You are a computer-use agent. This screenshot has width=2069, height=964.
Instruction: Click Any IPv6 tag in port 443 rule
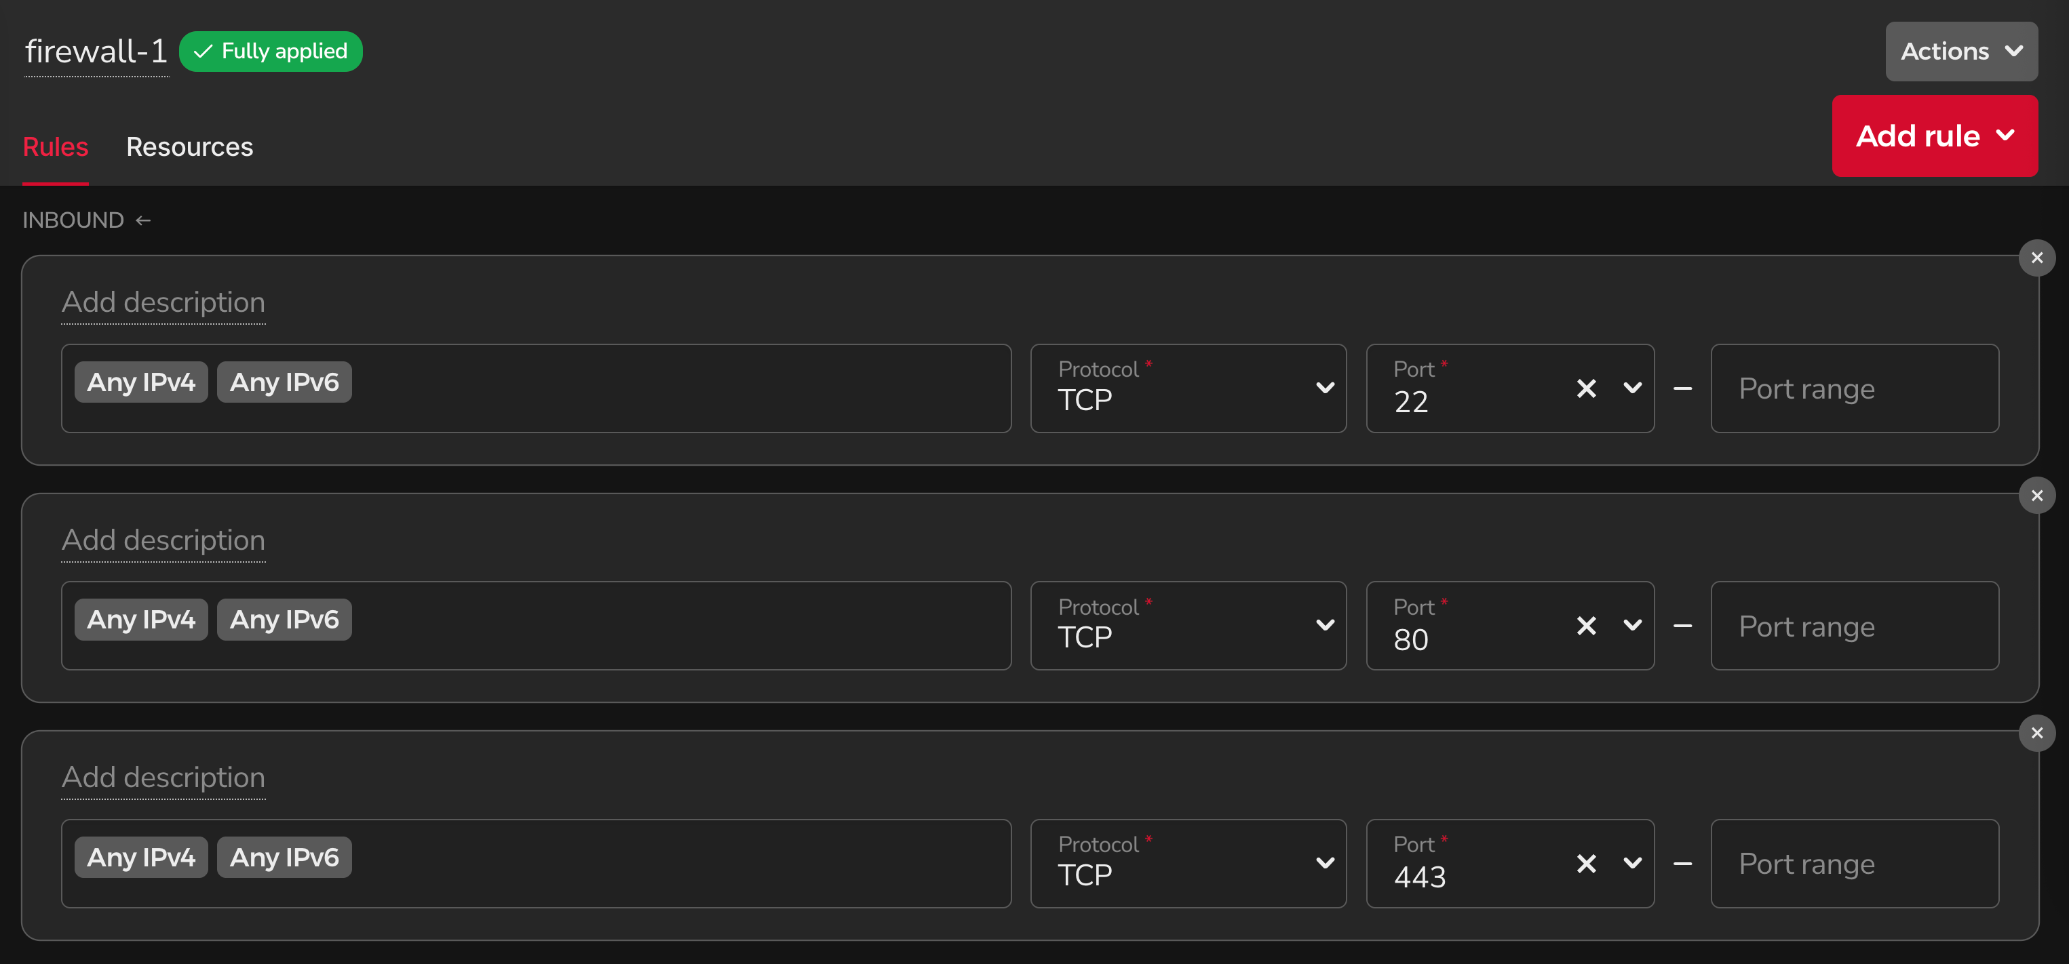[x=284, y=858]
